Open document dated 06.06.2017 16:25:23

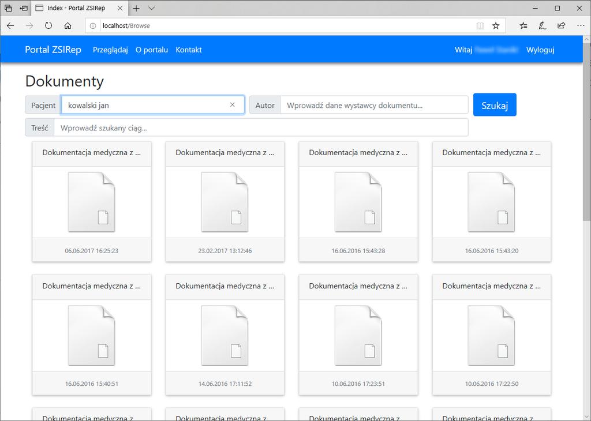(92, 202)
